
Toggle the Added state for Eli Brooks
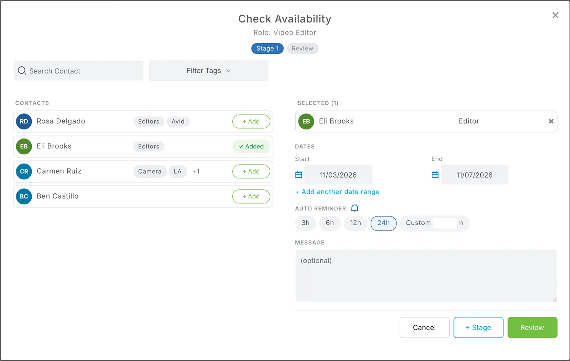[251, 146]
